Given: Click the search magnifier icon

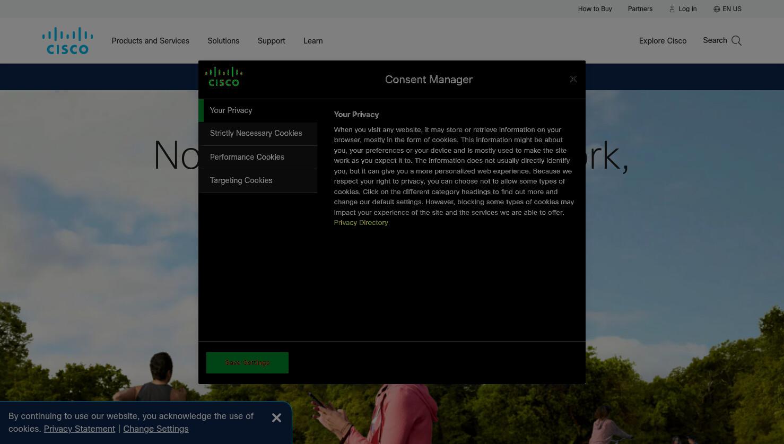Looking at the screenshot, I should (736, 41).
